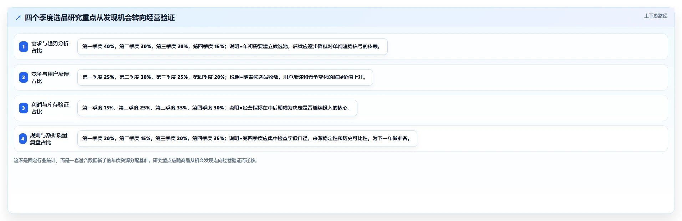Click the footnote beginning 这不是固定行业统计
This screenshot has width=682, height=221.
click(x=137, y=160)
